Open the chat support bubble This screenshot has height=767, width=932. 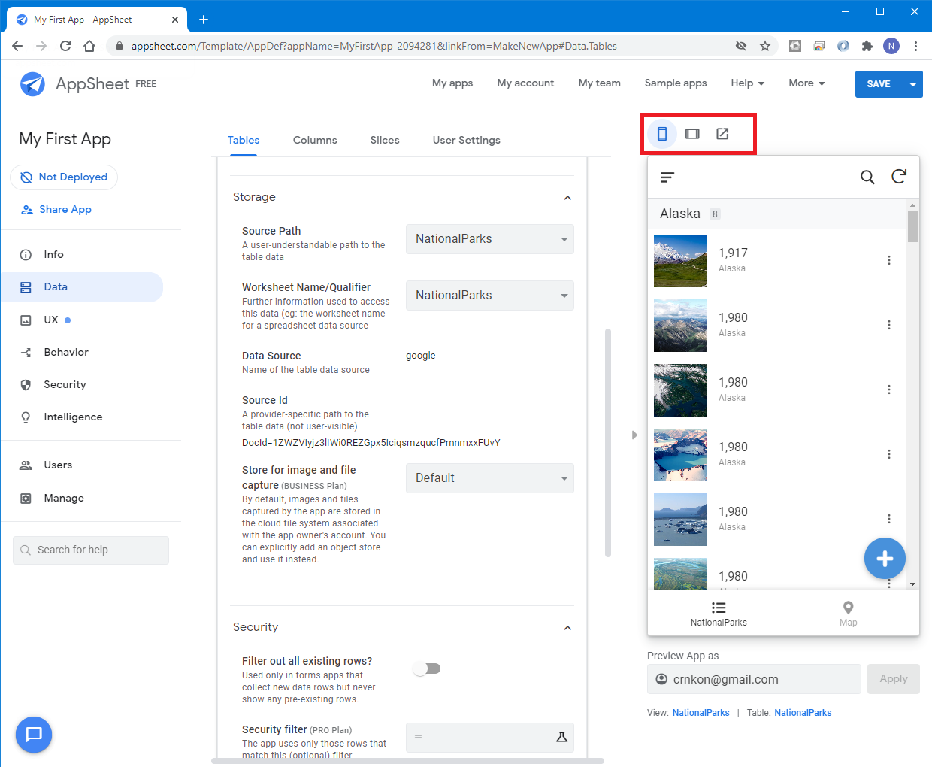pyautogui.click(x=34, y=735)
